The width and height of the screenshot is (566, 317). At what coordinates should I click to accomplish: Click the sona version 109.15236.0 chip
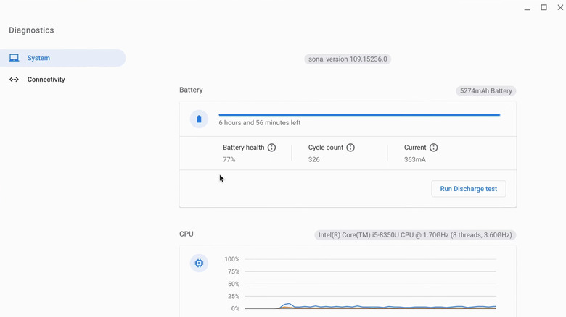coord(348,59)
